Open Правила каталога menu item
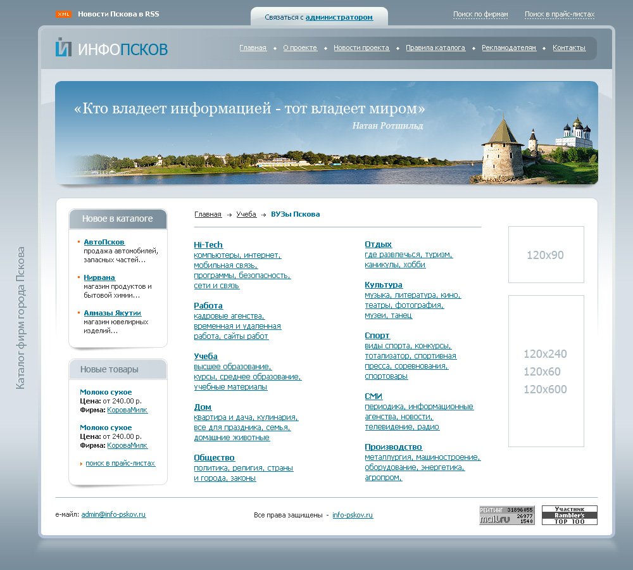The height and width of the screenshot is (570, 633). click(436, 47)
